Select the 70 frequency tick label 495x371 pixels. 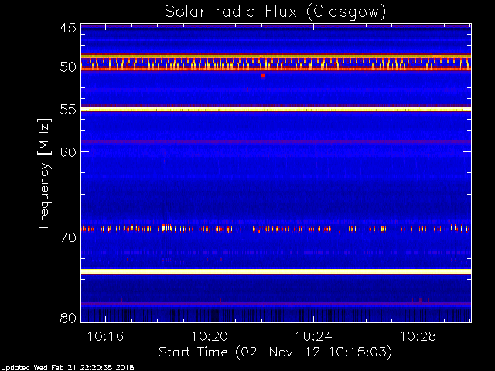pyautogui.click(x=68, y=237)
